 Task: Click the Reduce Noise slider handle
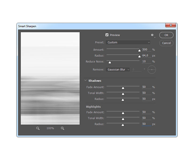point(110,62)
